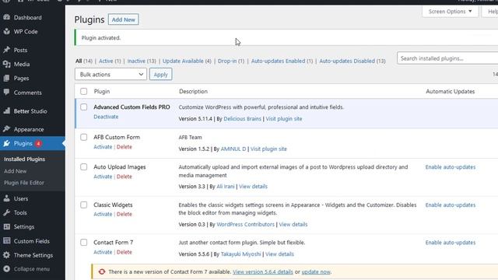Click the Comments bubble icon
This screenshot has height=280, width=498.
click(x=7, y=93)
